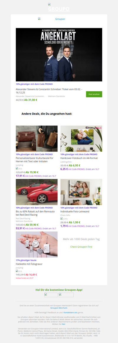The height and width of the screenshot is (343, 118).
Task: Click the Kontaktiere uns link
Action: point(71,312)
